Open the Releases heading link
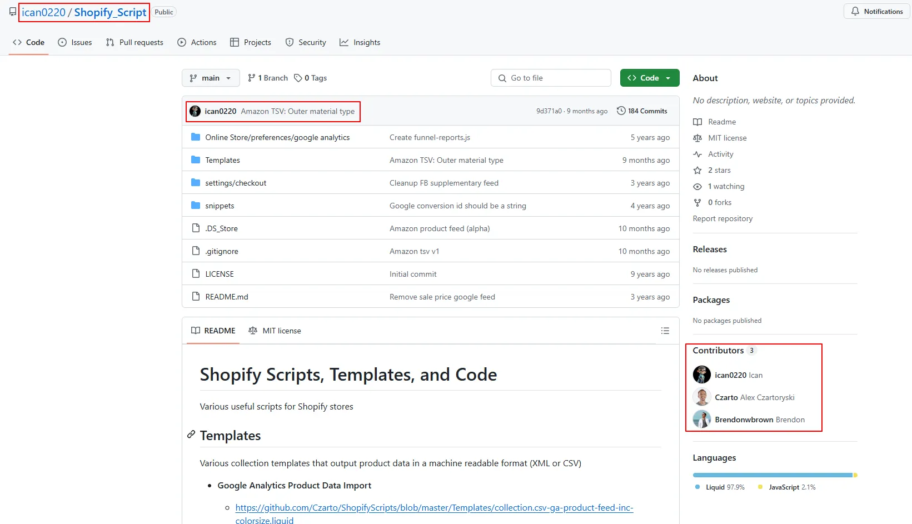Image resolution: width=912 pixels, height=524 pixels. pos(710,249)
